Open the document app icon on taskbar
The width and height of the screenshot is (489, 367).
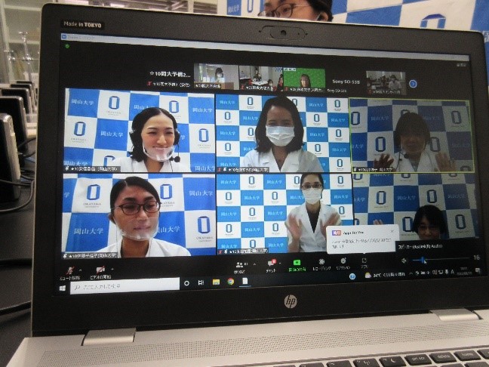[245, 281]
